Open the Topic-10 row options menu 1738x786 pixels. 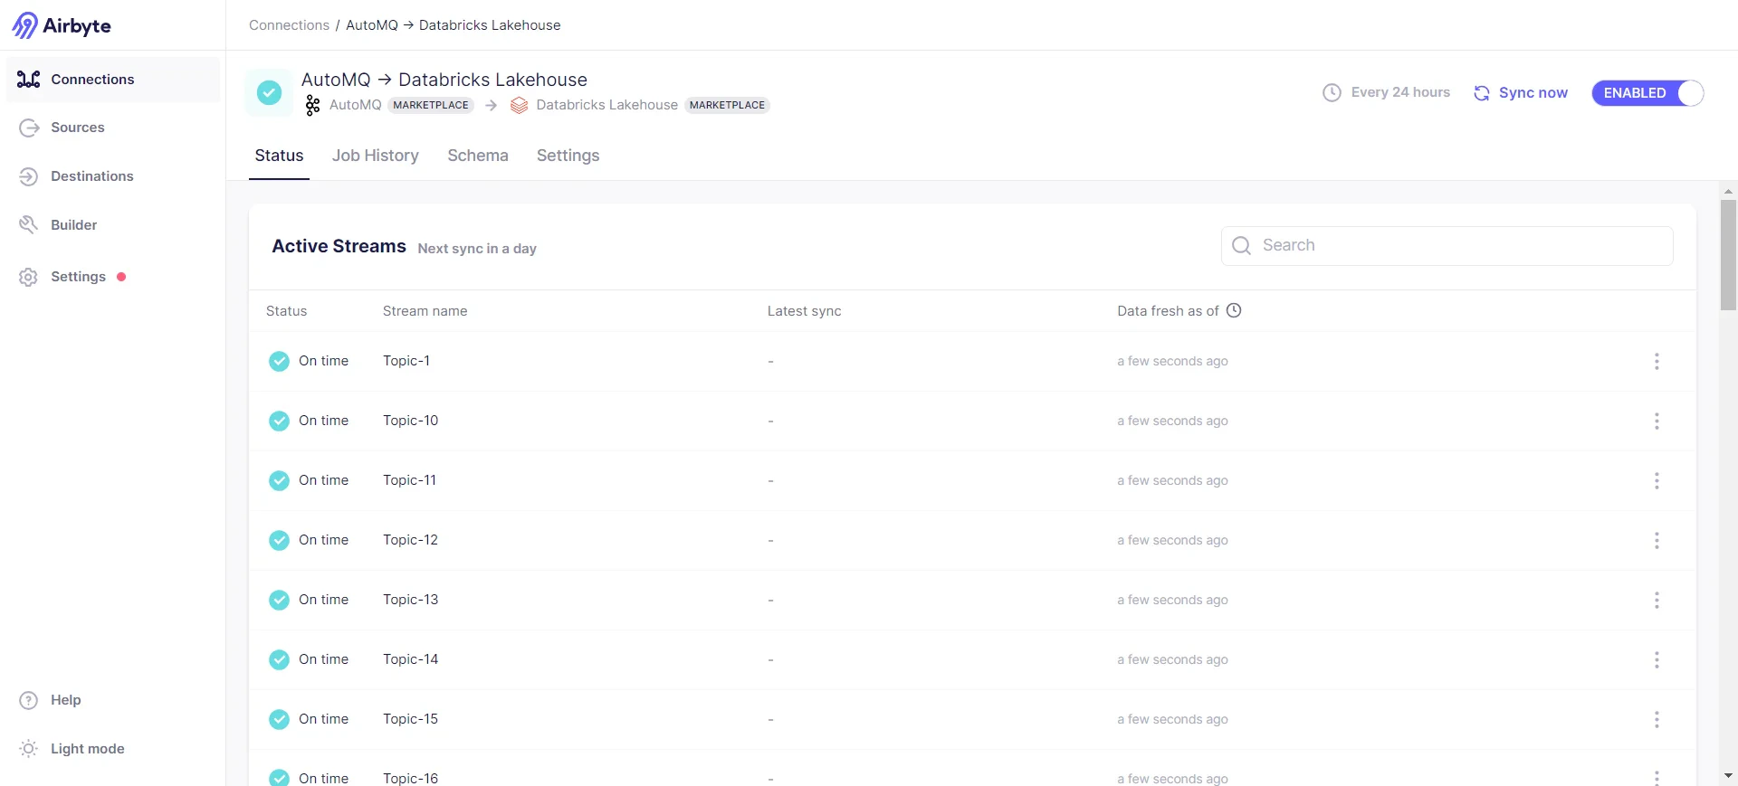1657,421
